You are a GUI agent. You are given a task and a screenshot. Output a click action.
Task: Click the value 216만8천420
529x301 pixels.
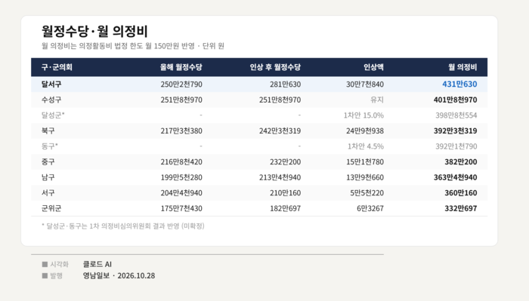[181, 161]
